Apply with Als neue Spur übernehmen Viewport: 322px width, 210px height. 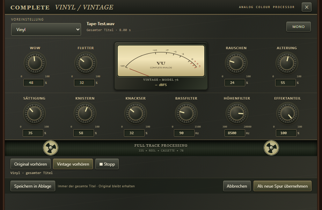(x=283, y=186)
